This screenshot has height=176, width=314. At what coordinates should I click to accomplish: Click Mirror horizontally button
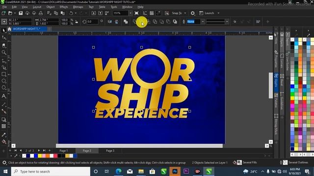pyautogui.click(x=109, y=22)
